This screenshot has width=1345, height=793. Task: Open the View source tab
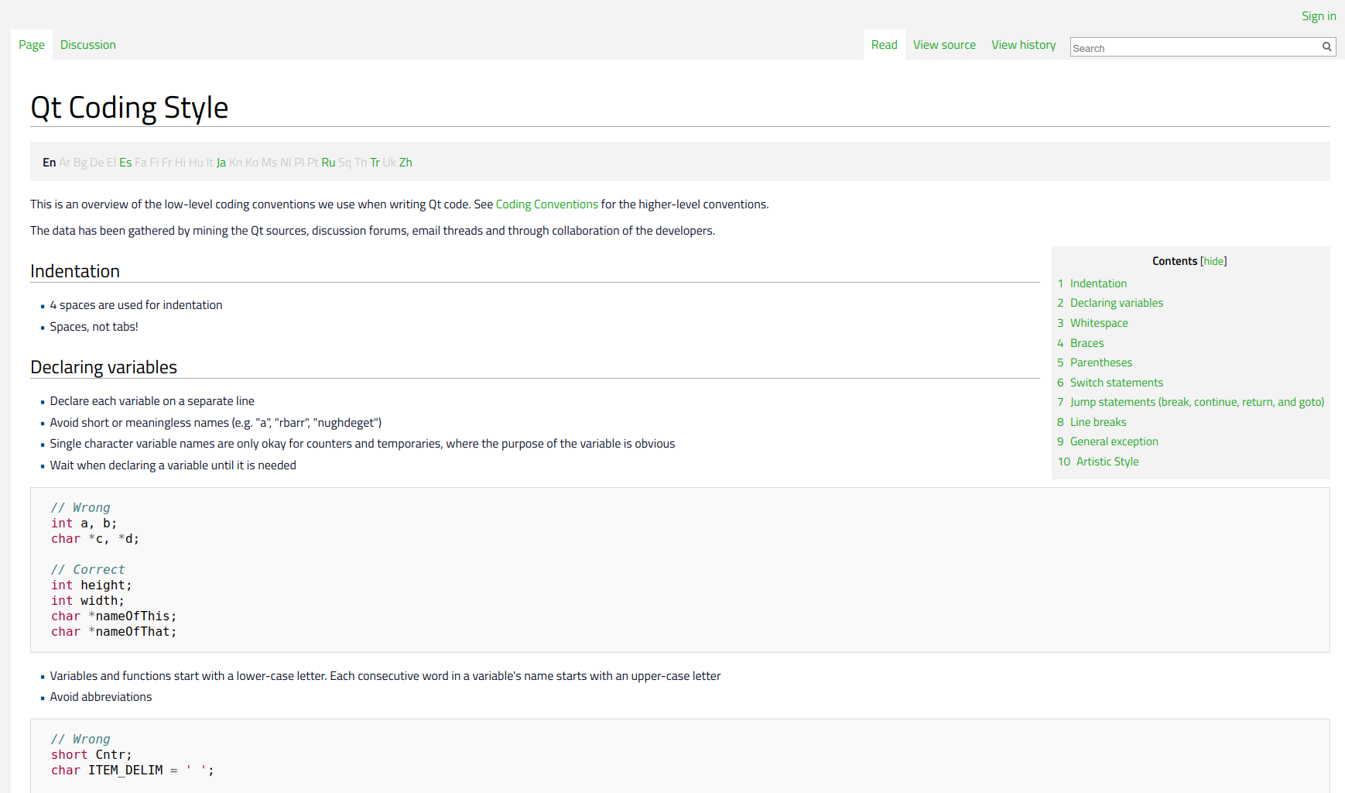944,45
